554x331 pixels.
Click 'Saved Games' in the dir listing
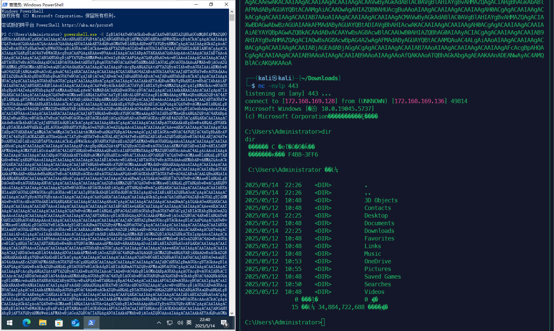(x=383, y=277)
